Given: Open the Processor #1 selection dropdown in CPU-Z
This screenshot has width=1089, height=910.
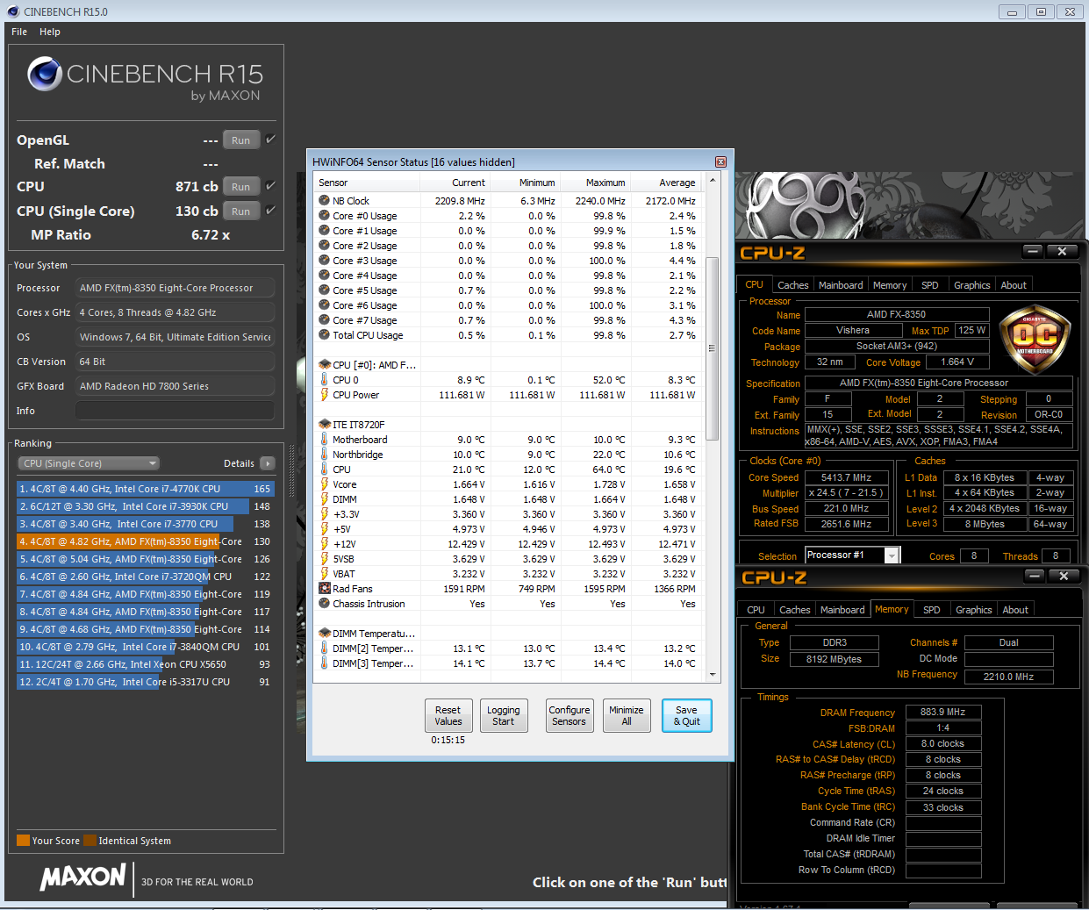Looking at the screenshot, I should point(892,555).
